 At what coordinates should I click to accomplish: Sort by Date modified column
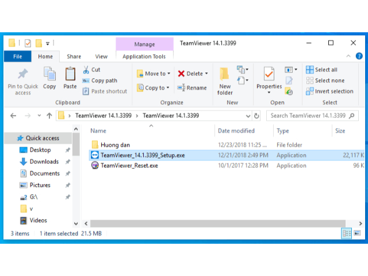coord(236,131)
